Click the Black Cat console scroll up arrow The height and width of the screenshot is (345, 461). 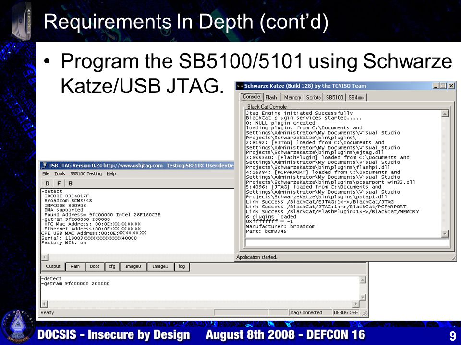[x=445, y=114]
